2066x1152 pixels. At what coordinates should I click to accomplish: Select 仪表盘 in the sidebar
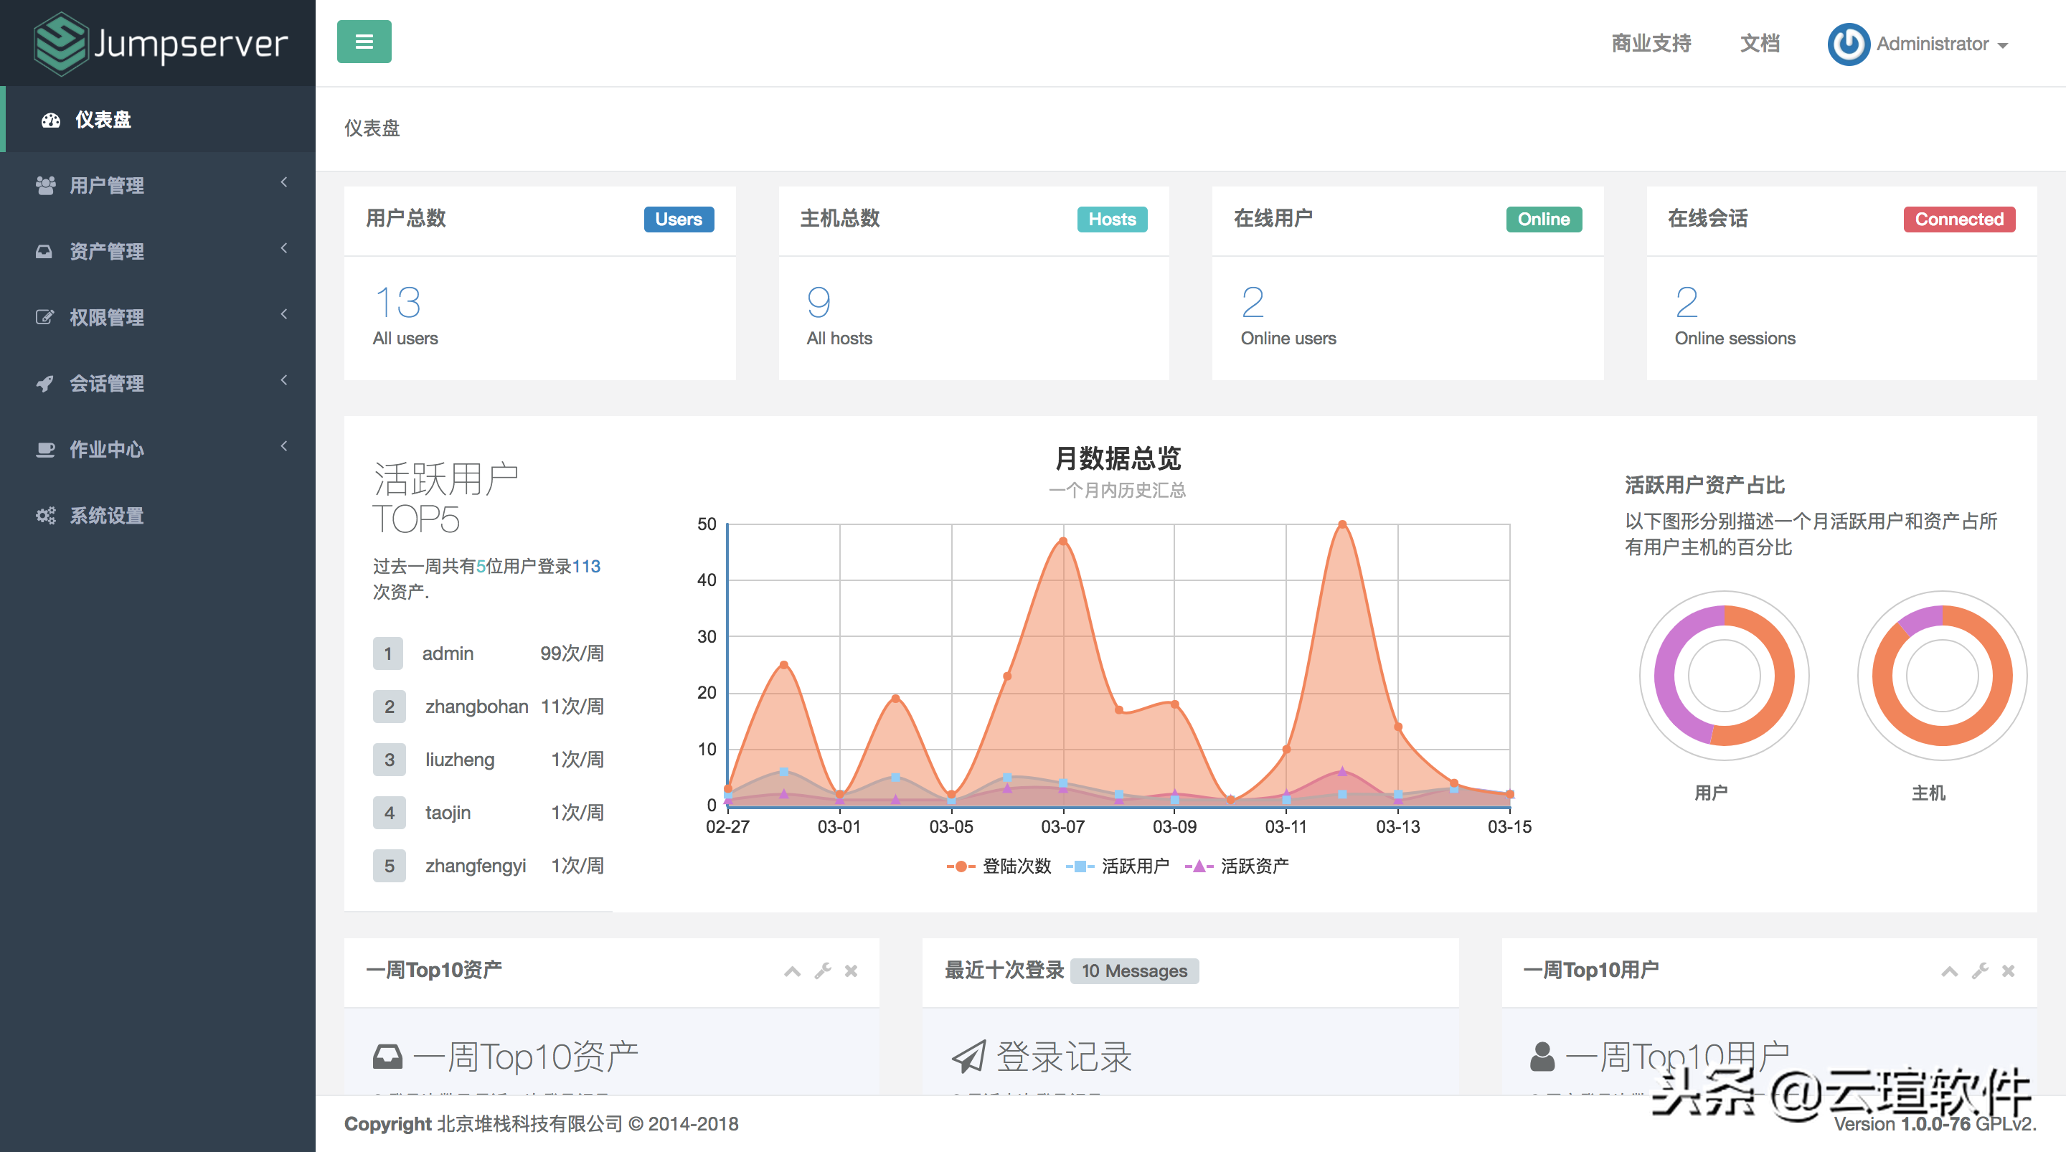pos(103,120)
